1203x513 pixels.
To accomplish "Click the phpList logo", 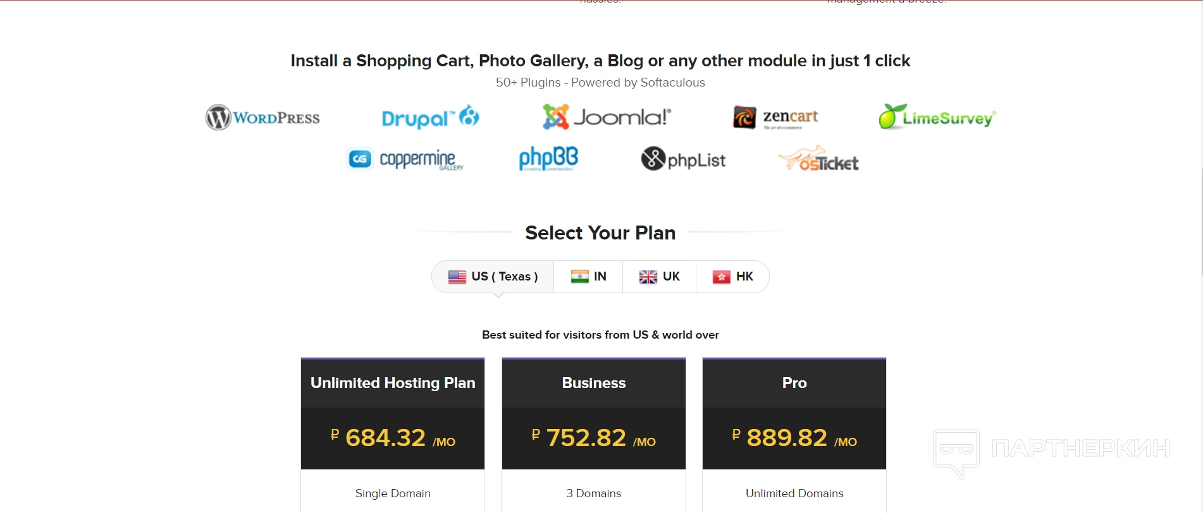I will point(683,159).
